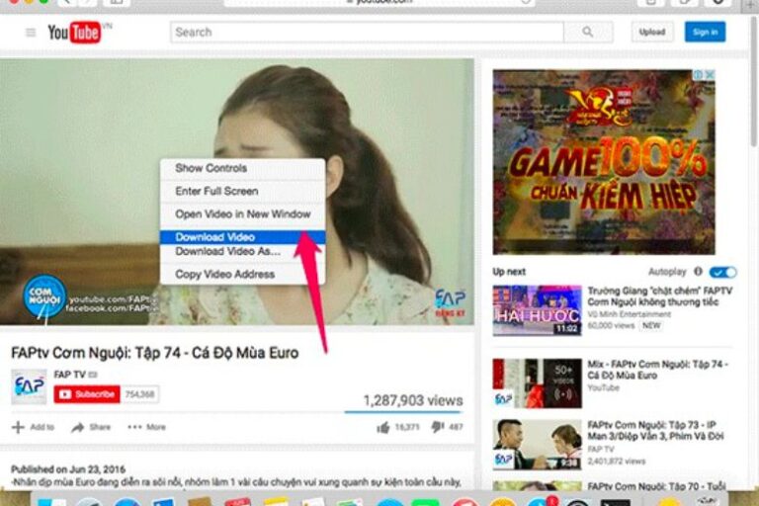Click the 754,368 subscriber count
759x506 pixels.
[x=140, y=394]
